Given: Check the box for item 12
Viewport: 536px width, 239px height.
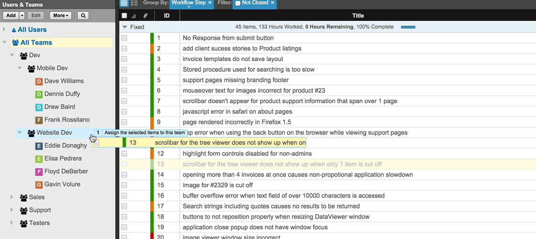Looking at the screenshot, I should tap(124, 154).
